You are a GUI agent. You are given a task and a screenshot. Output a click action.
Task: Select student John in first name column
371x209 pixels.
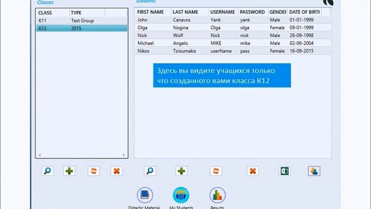click(143, 20)
